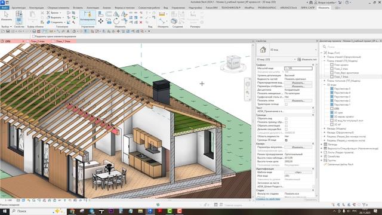Viewport: 382px width, 215px height.
Task: Click the filter icon in the status bar
Action: 364,205
